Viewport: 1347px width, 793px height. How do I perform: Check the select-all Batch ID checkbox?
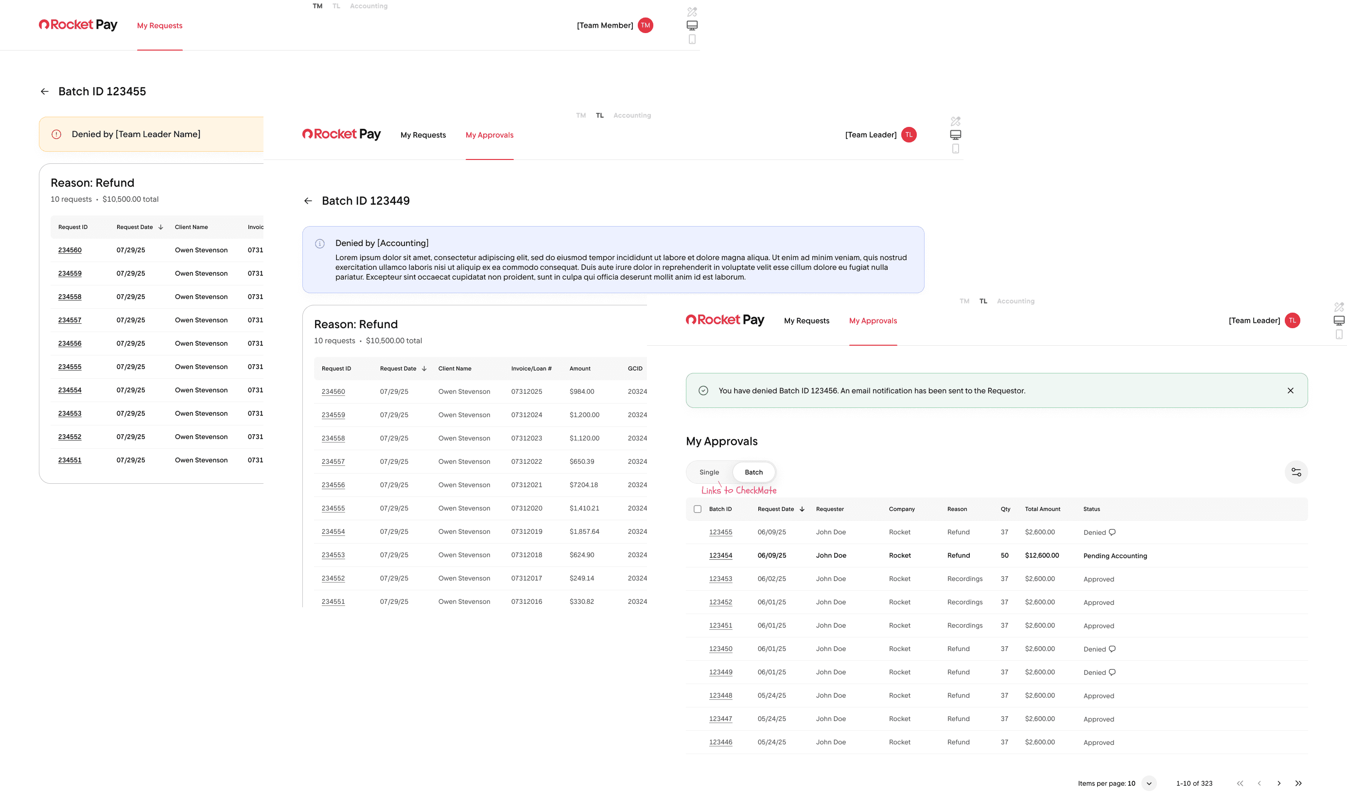pos(697,509)
